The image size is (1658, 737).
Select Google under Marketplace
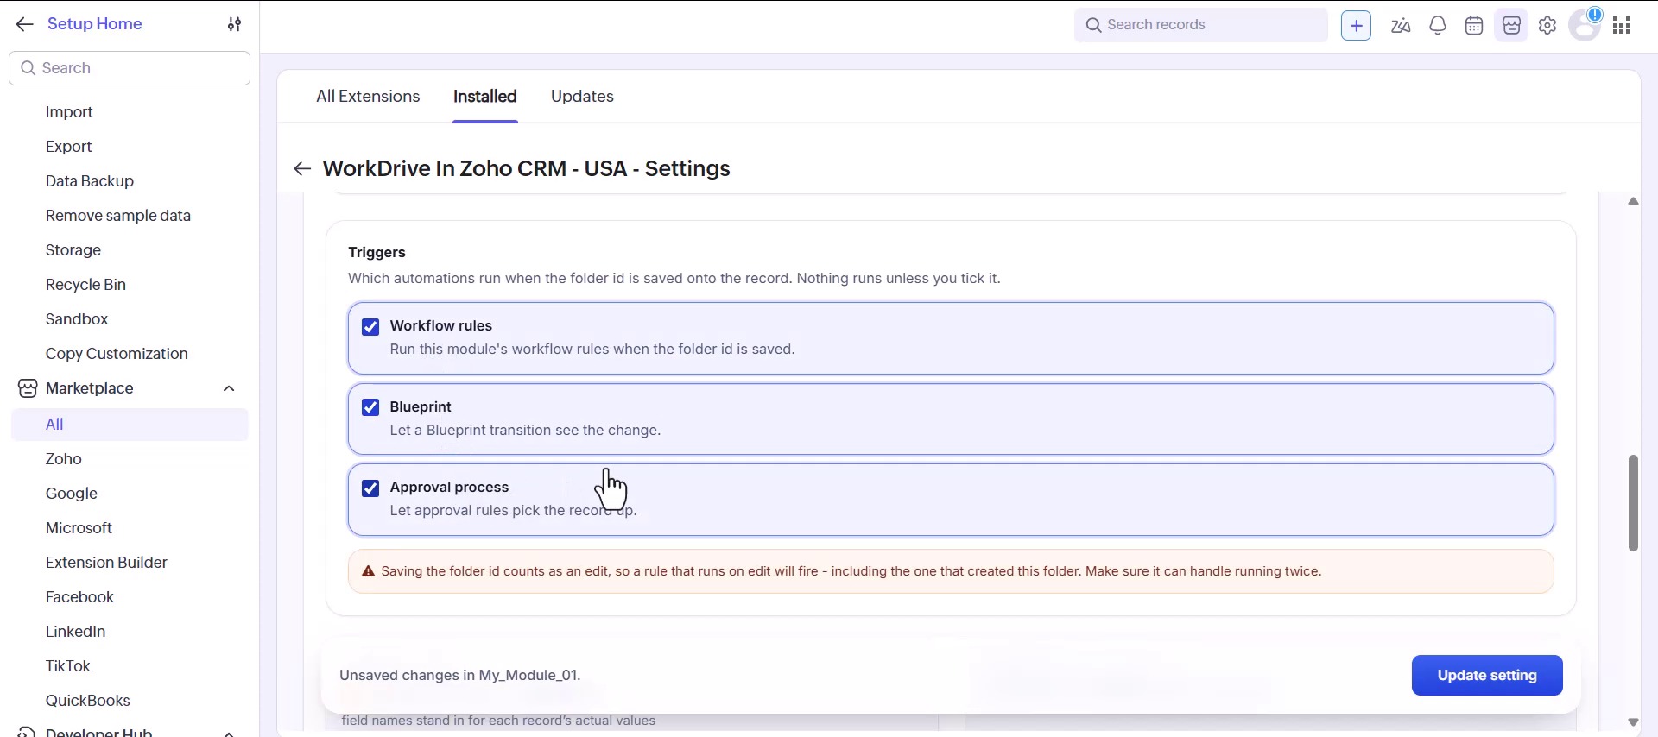click(72, 494)
